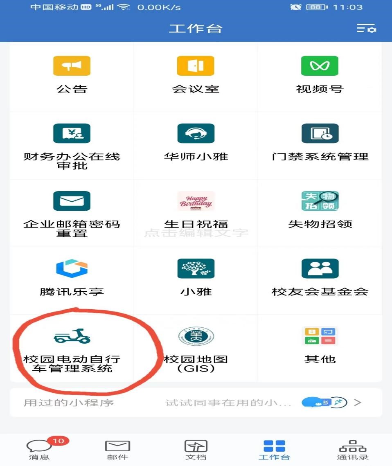Go to the 通讯录 contacts tab
Screen dimensions: 392x466
coord(352,450)
